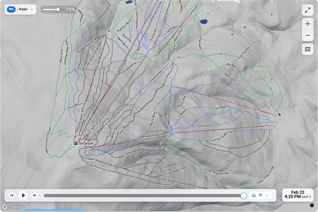The height and width of the screenshot is (212, 318).
Task: Skip to the last frame
Action: point(35,195)
